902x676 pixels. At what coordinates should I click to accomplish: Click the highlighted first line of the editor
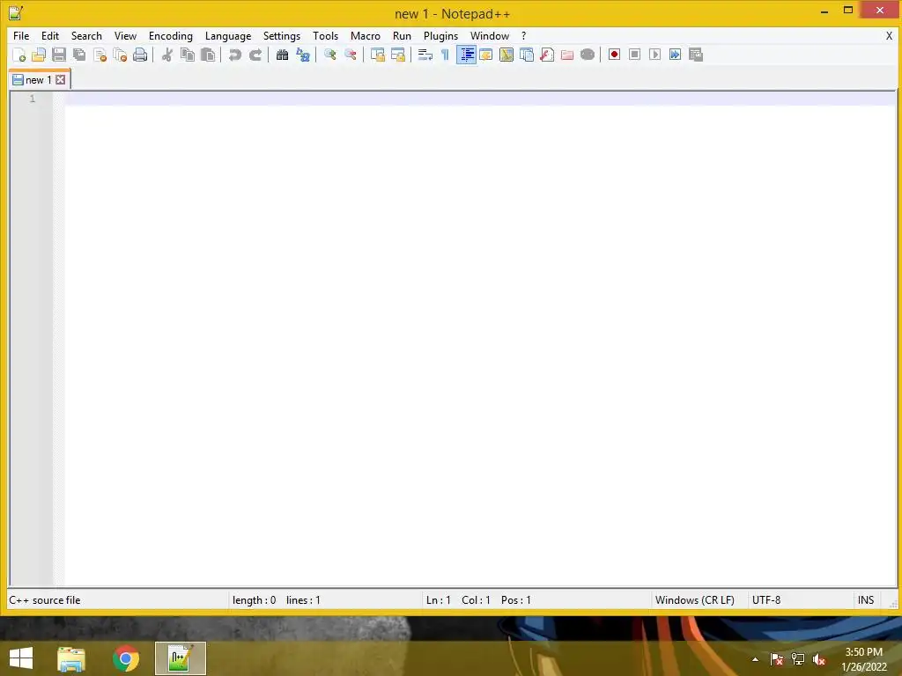click(x=480, y=99)
